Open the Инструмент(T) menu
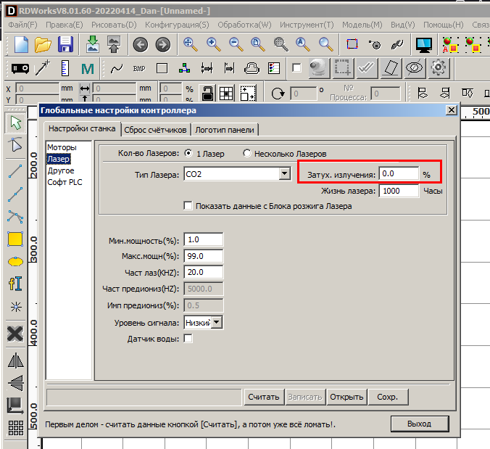 pyautogui.click(x=307, y=25)
